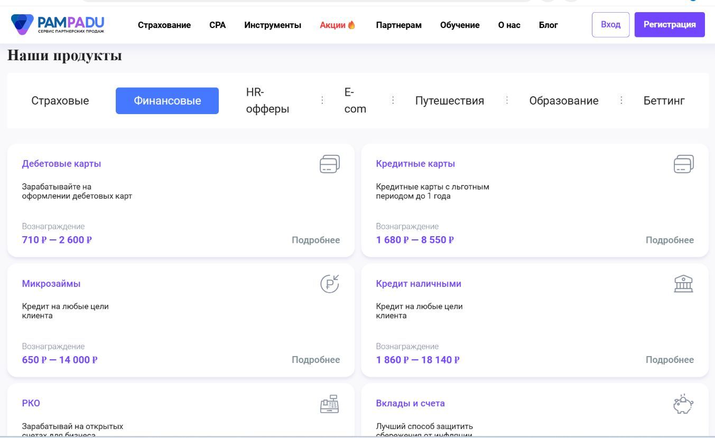The image size is (715, 438).
Task: Open the Инструменты menu item
Action: 273,25
